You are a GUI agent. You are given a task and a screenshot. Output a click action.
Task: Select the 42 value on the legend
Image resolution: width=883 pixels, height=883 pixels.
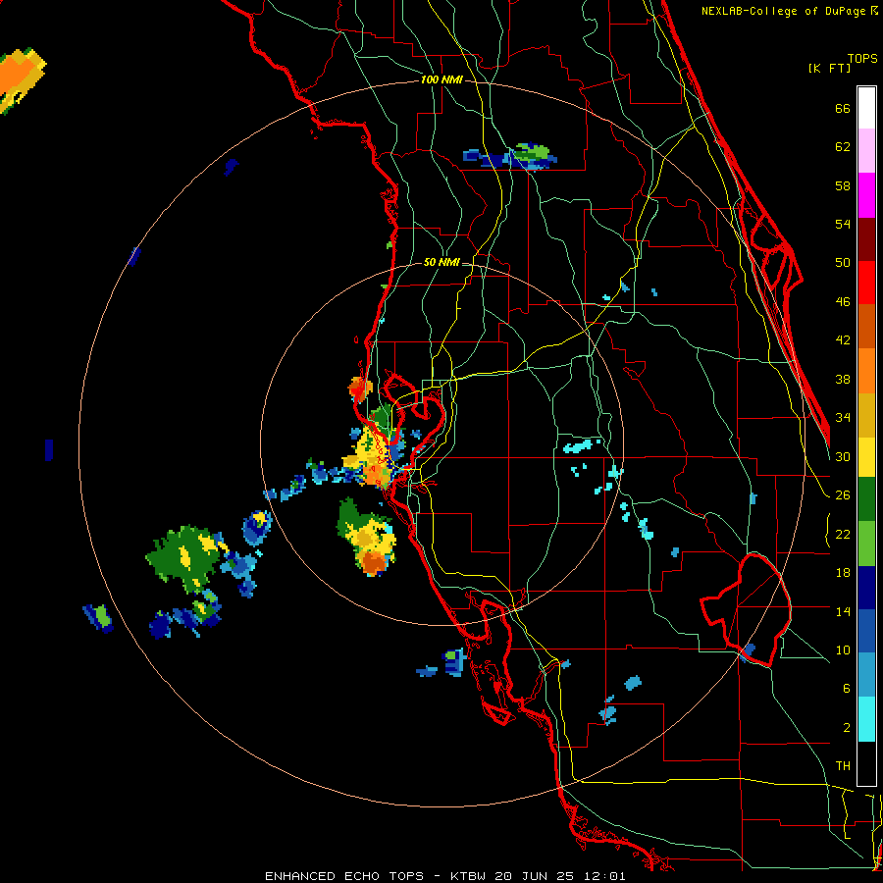coord(843,340)
